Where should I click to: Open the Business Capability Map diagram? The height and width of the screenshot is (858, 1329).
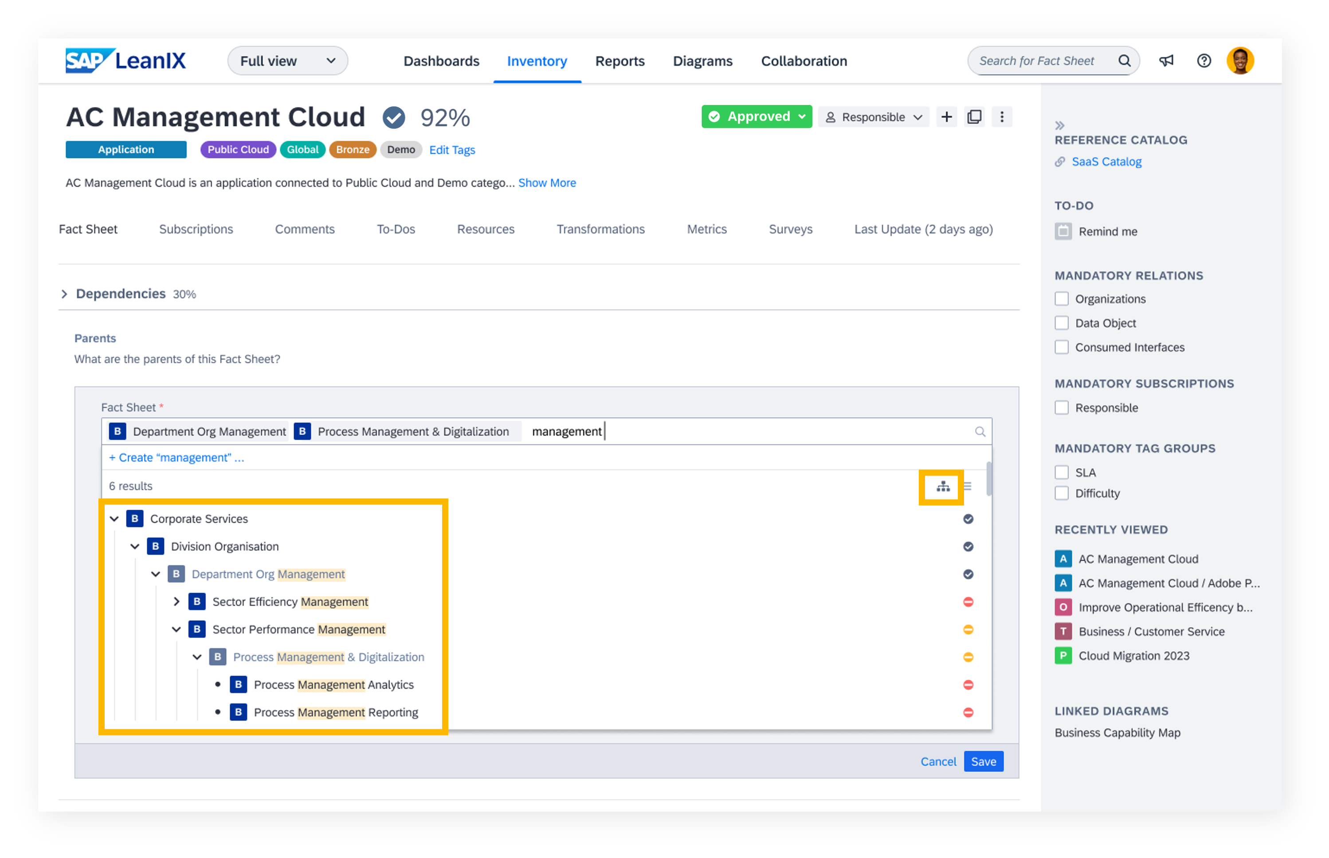click(x=1117, y=732)
